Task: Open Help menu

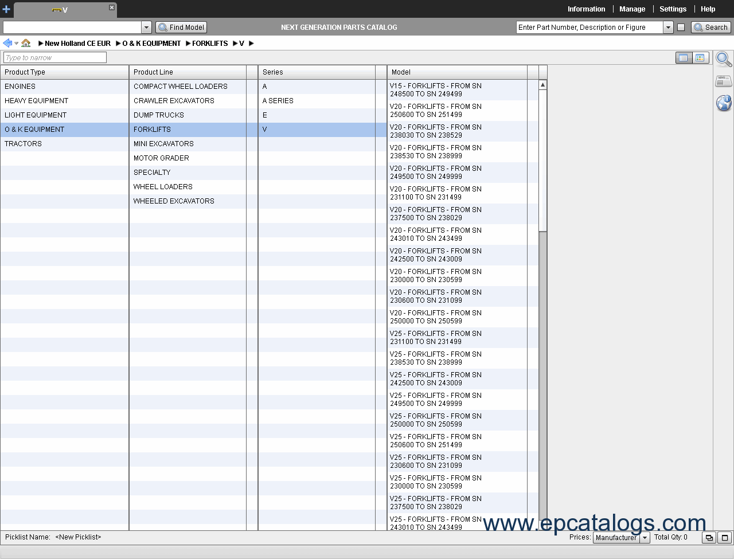Action: pyautogui.click(x=708, y=9)
